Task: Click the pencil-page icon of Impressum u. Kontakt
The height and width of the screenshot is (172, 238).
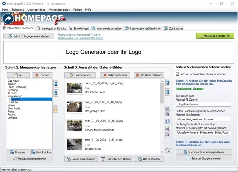Action: click(38, 28)
